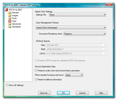Viewport: 117px width, 100px height.
Task: Enable Preserve halftone information checkbox
Action: coord(36,79)
